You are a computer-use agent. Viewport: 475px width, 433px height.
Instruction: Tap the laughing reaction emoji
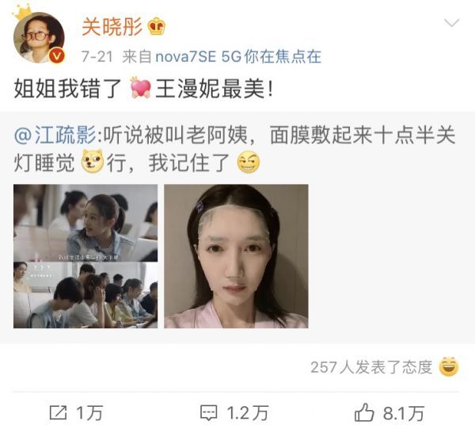[449, 367]
